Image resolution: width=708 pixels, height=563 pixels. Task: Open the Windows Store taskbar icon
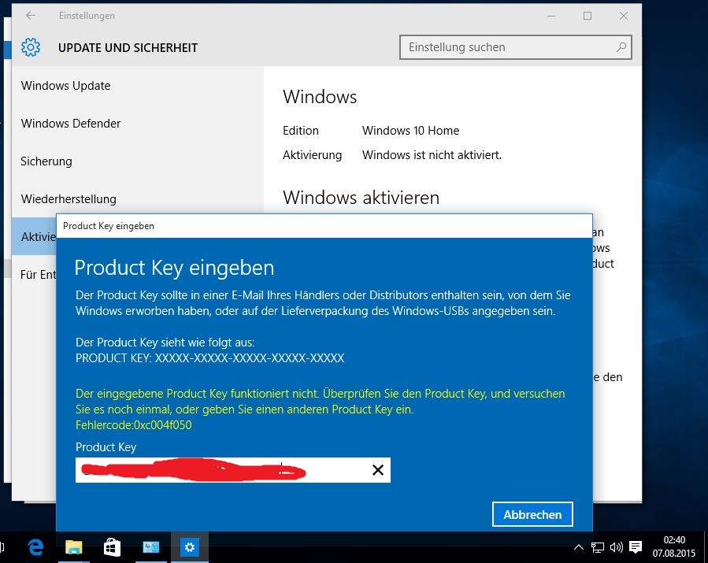[x=112, y=547]
